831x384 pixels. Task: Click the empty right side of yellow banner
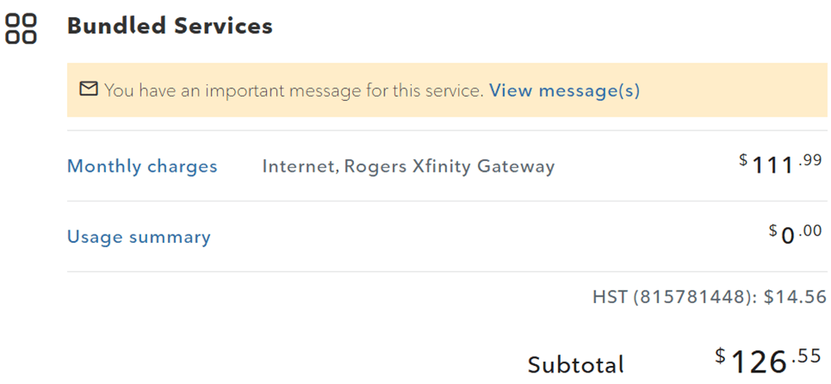tap(736, 90)
